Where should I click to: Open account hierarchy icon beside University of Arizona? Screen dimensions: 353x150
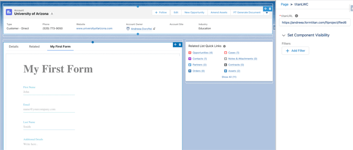52,14
